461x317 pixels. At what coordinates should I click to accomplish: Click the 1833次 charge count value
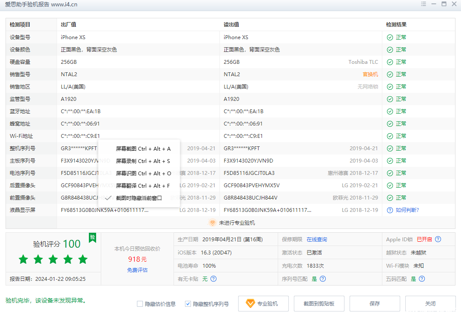tap(315, 266)
